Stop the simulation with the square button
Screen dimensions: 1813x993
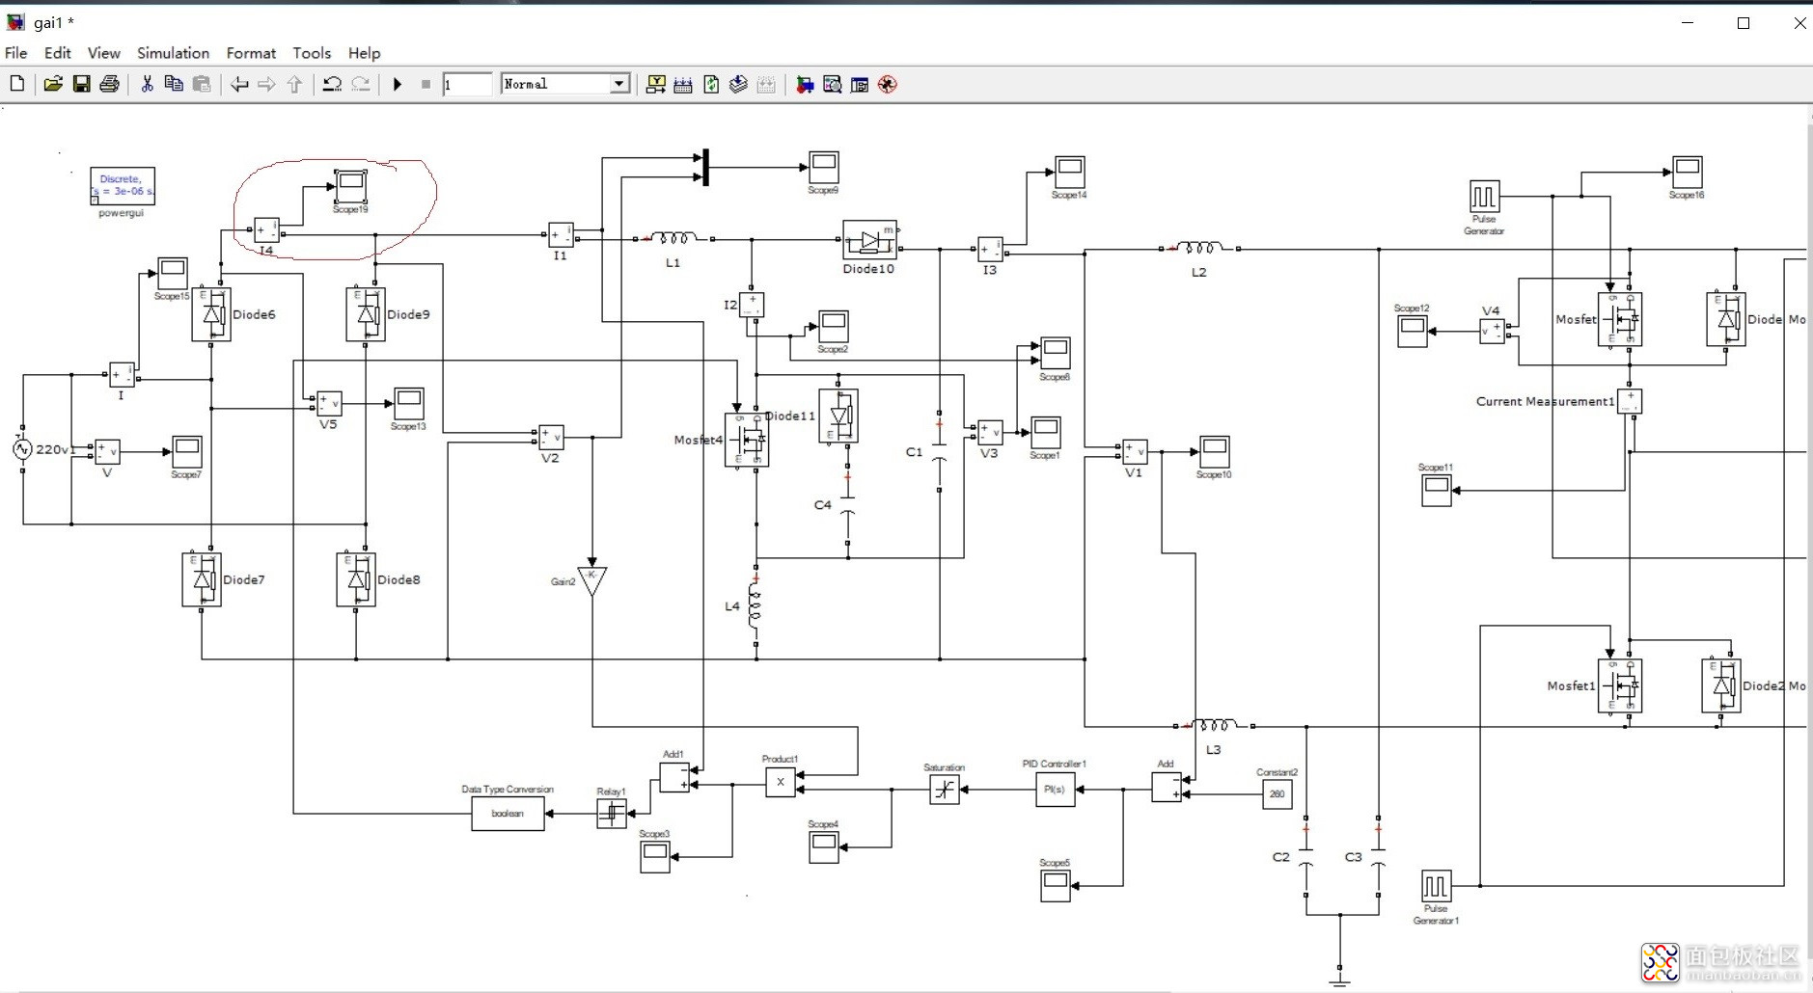426,84
